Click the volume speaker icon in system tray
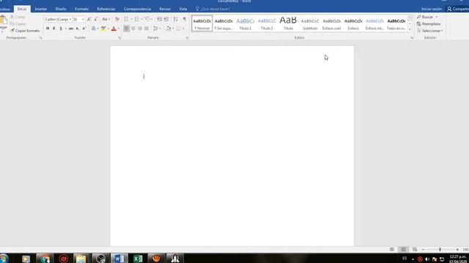 tap(427, 259)
